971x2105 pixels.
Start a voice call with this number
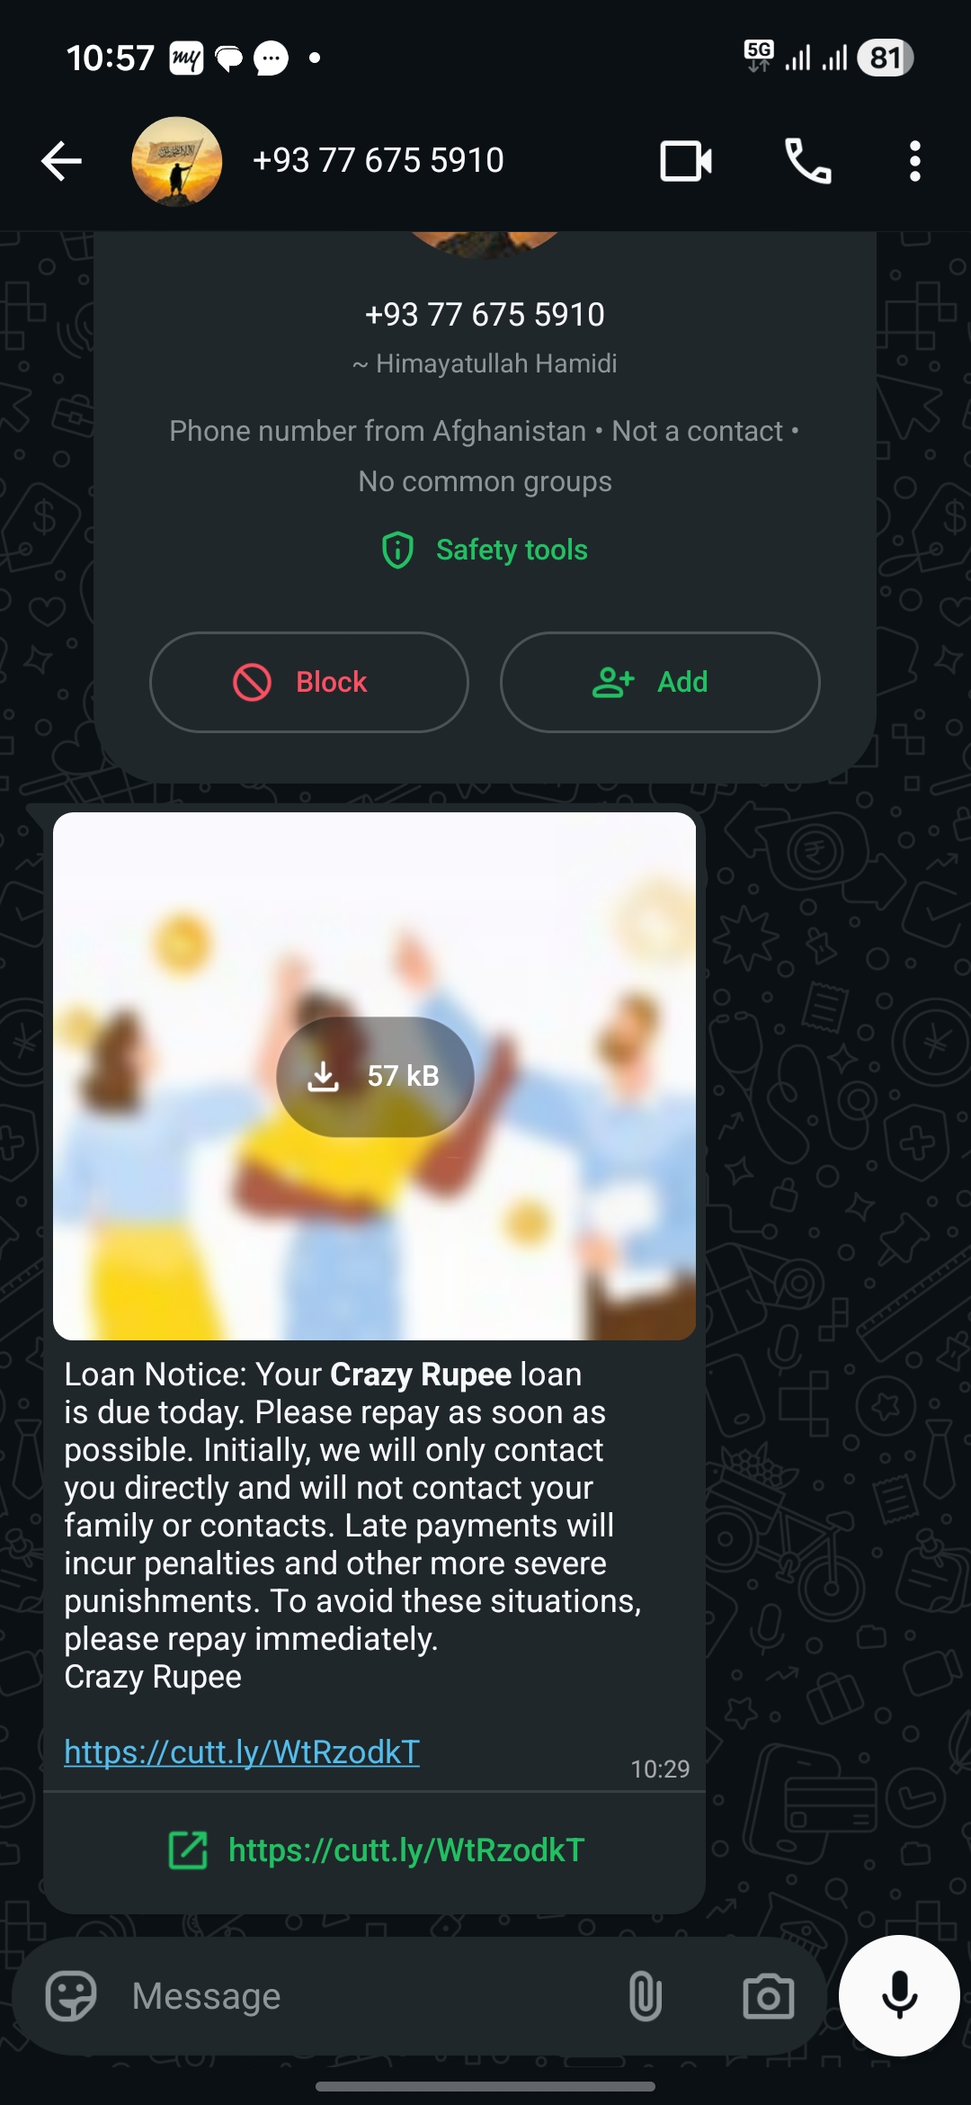pos(808,162)
